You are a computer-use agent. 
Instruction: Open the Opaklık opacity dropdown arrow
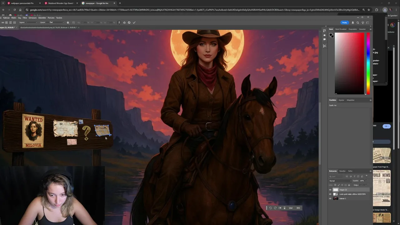click(x=366, y=181)
